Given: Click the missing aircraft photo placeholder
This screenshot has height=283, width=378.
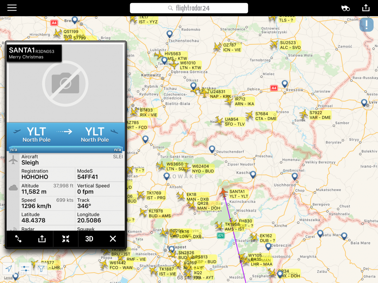Looking at the screenshot, I should [66, 82].
